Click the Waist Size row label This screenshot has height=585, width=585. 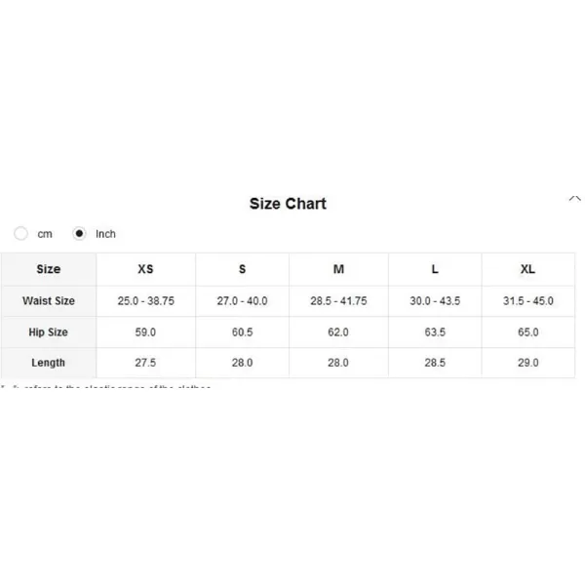pos(49,300)
